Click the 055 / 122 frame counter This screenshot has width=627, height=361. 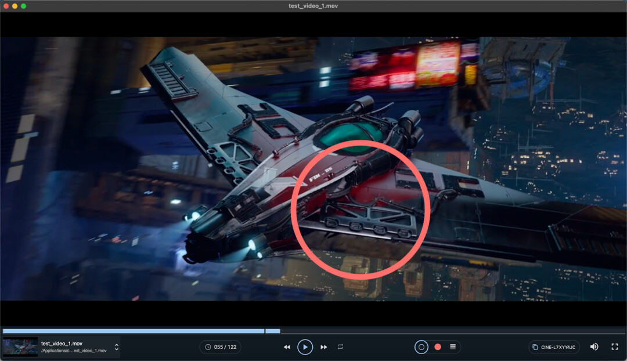[221, 347]
